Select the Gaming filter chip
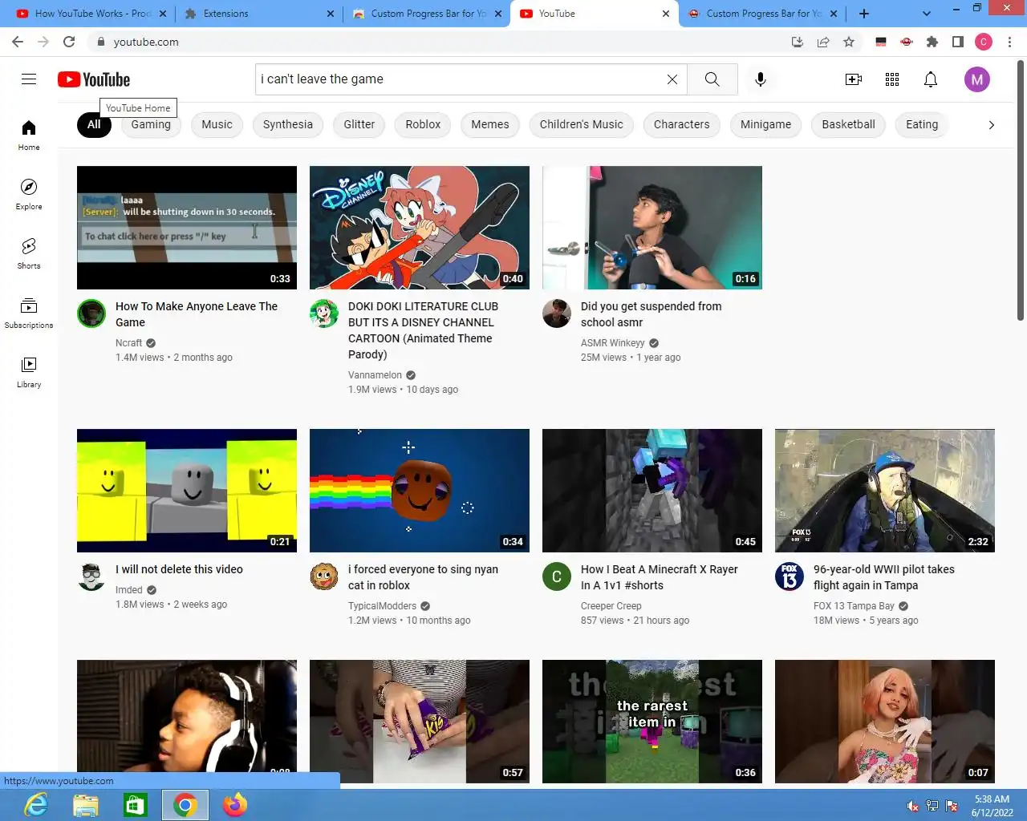Image resolution: width=1027 pixels, height=821 pixels. point(151,124)
